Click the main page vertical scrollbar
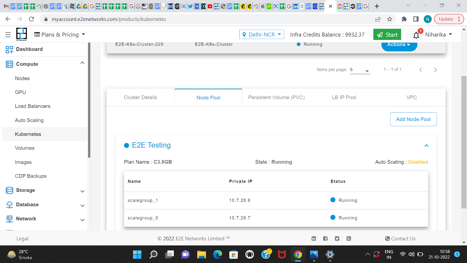The image size is (467, 263). pos(464,142)
